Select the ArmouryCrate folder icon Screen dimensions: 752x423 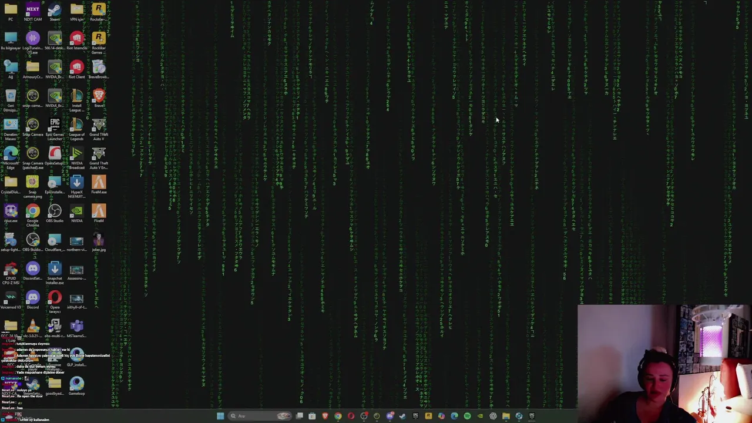(32, 69)
